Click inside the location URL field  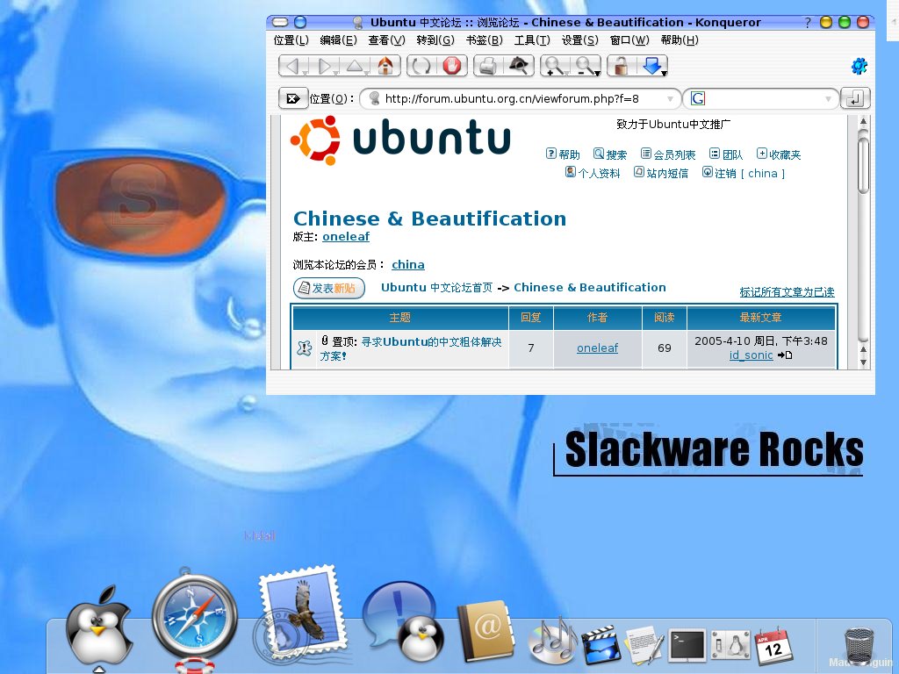(521, 98)
